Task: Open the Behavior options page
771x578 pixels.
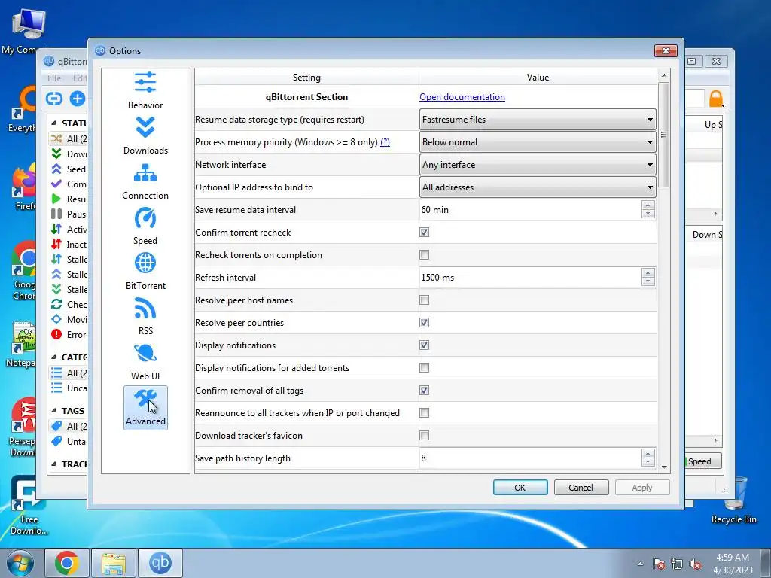Action: pyautogui.click(x=145, y=91)
